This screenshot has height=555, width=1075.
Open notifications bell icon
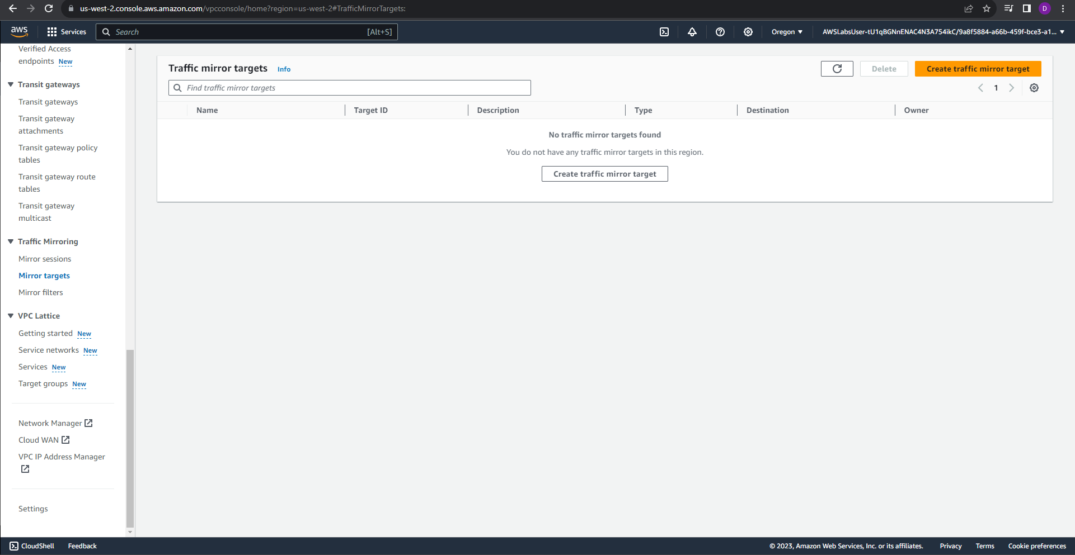692,32
